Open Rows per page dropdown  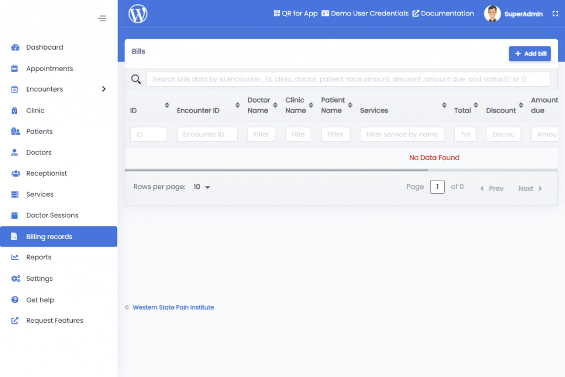click(x=202, y=187)
